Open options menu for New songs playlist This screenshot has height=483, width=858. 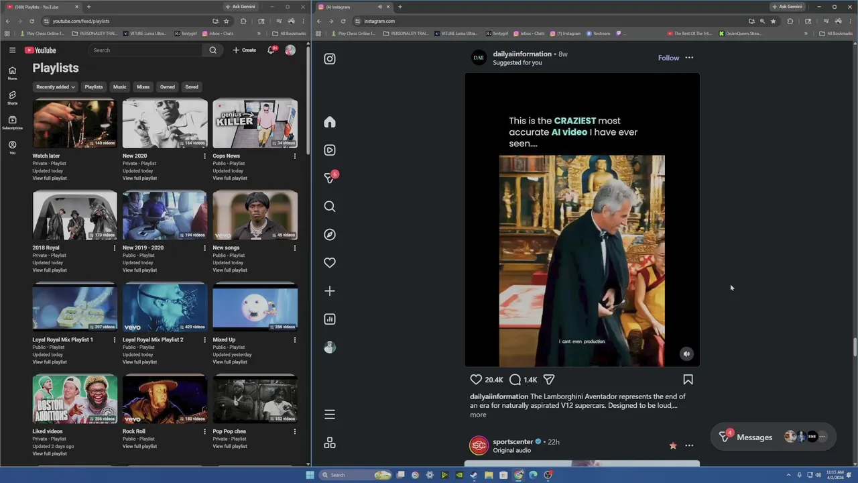pyautogui.click(x=295, y=248)
